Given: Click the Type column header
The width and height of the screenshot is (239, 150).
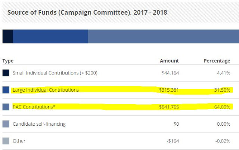Looking at the screenshot, I should (8, 61).
